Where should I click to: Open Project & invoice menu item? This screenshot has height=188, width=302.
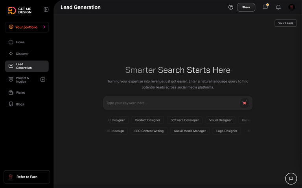click(x=22, y=79)
